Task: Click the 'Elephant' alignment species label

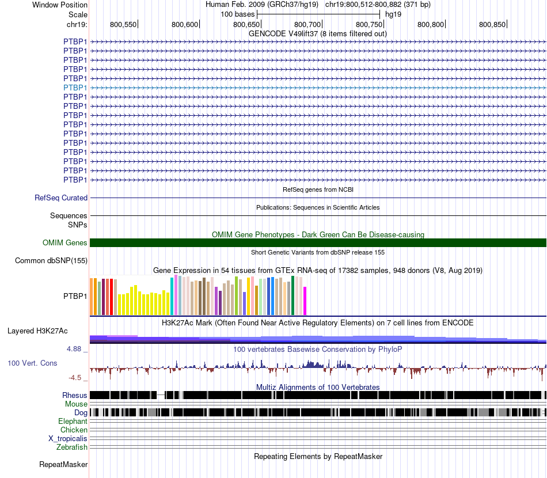Action: point(73,422)
